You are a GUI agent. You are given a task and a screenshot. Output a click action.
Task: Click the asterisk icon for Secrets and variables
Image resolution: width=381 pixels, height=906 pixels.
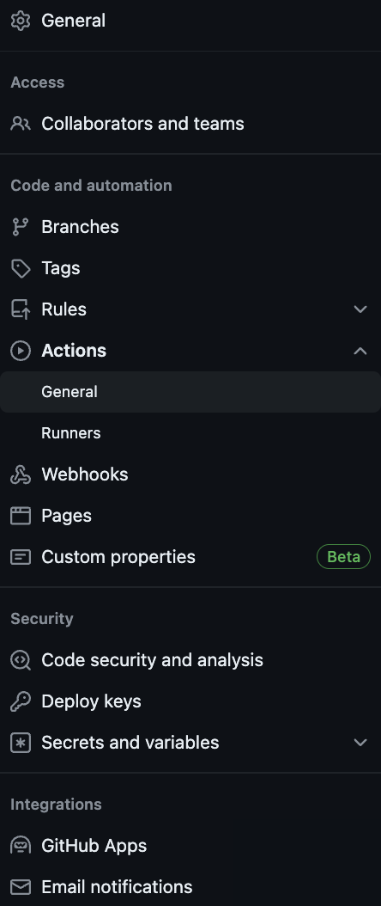(x=21, y=743)
